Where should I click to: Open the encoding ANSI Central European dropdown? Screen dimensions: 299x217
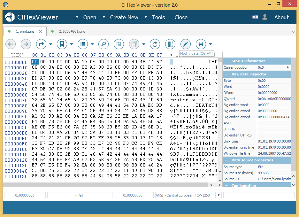[x=218, y=195]
